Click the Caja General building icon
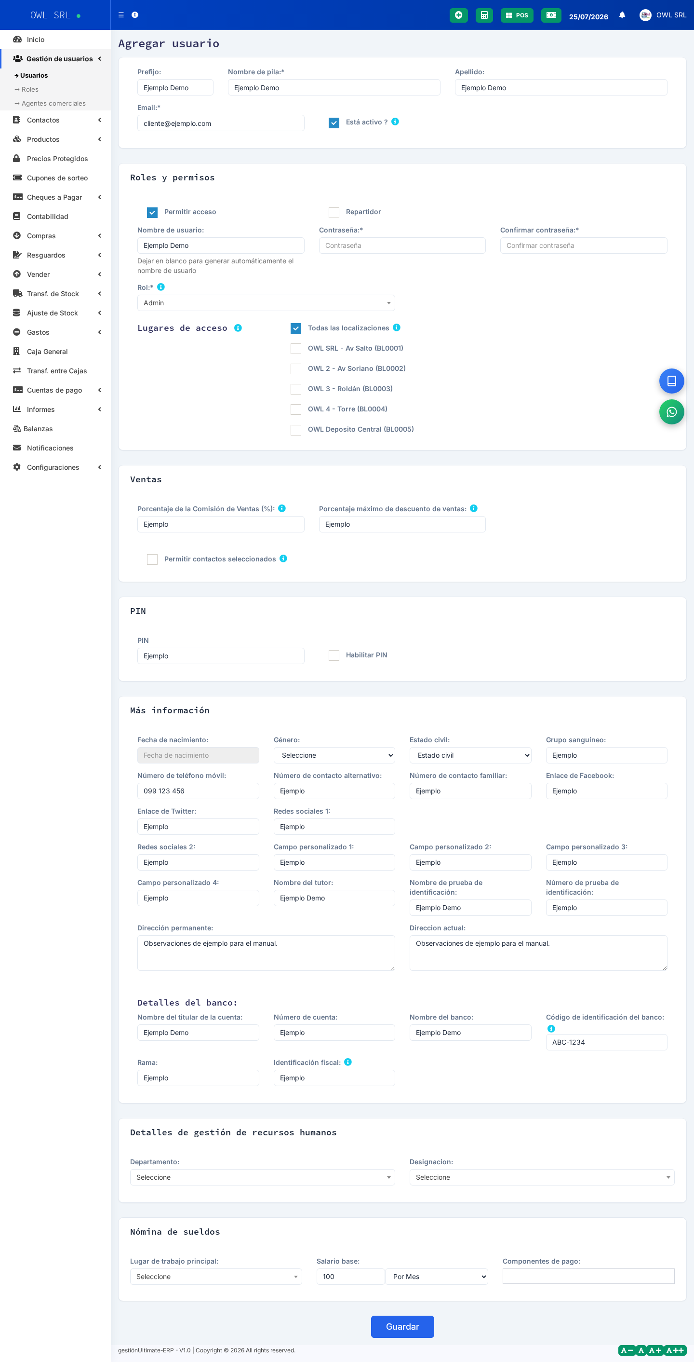Viewport: 694px width, 1362px height. pyautogui.click(x=17, y=351)
